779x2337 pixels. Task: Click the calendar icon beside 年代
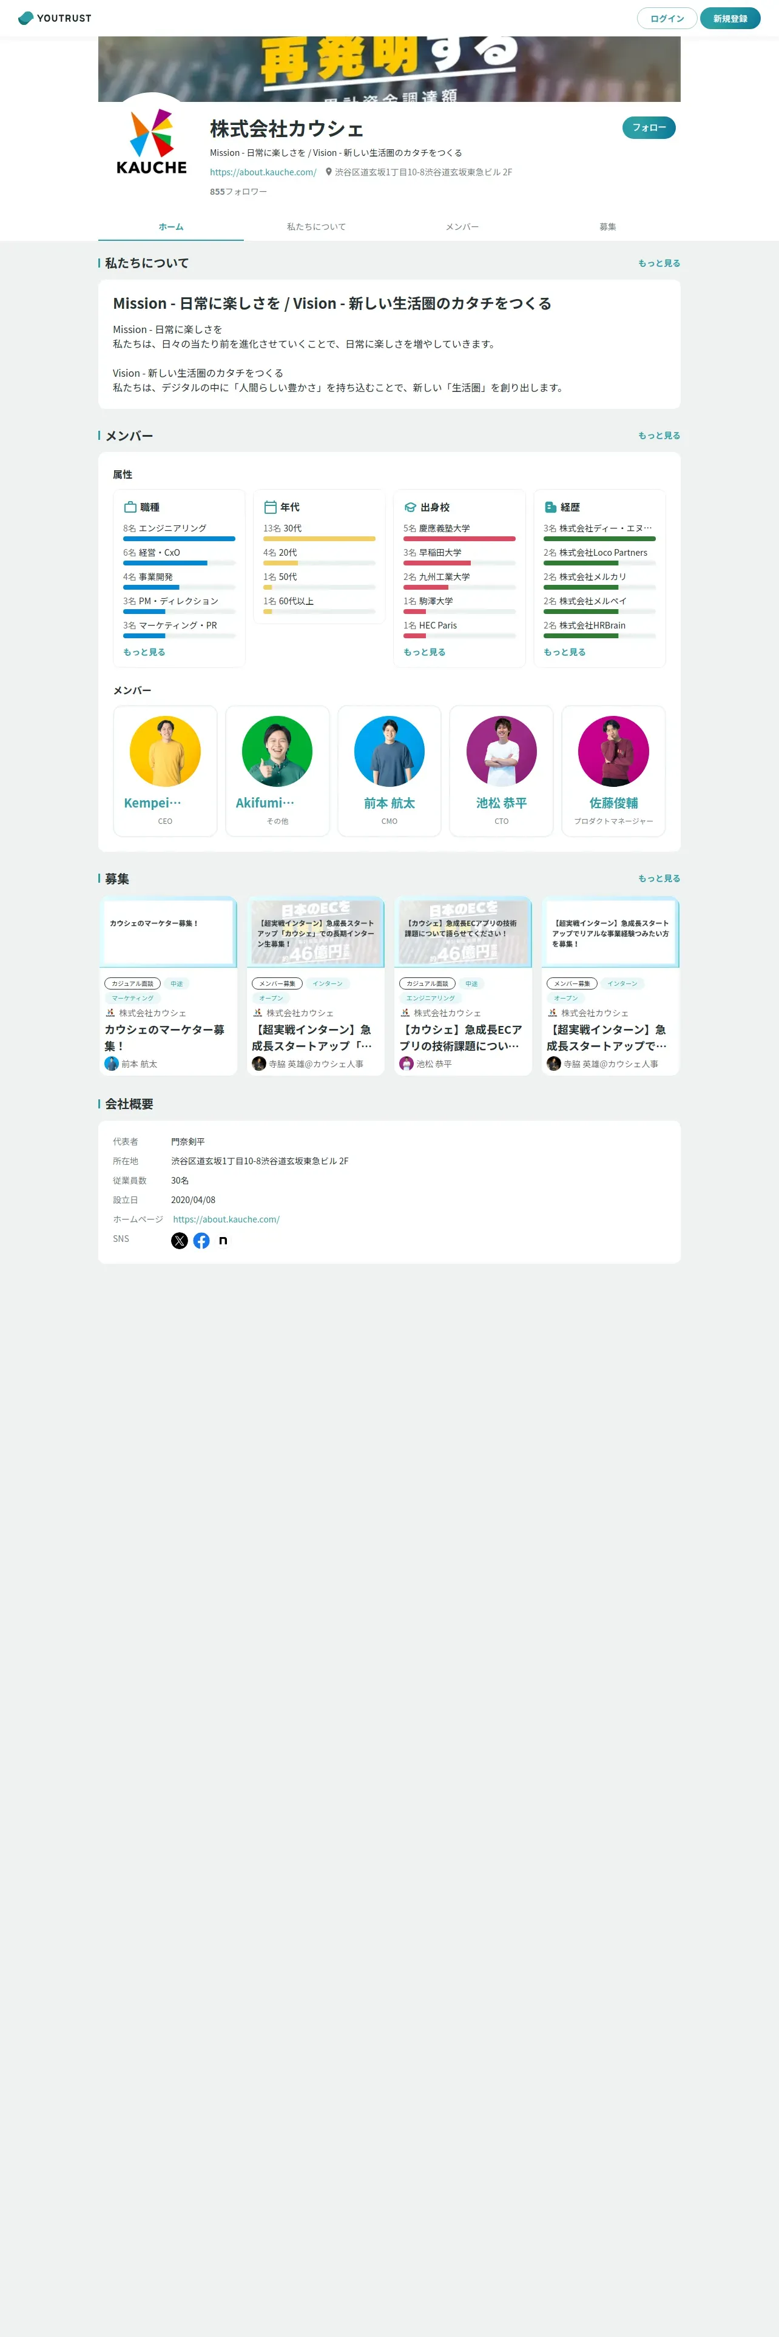pos(269,507)
